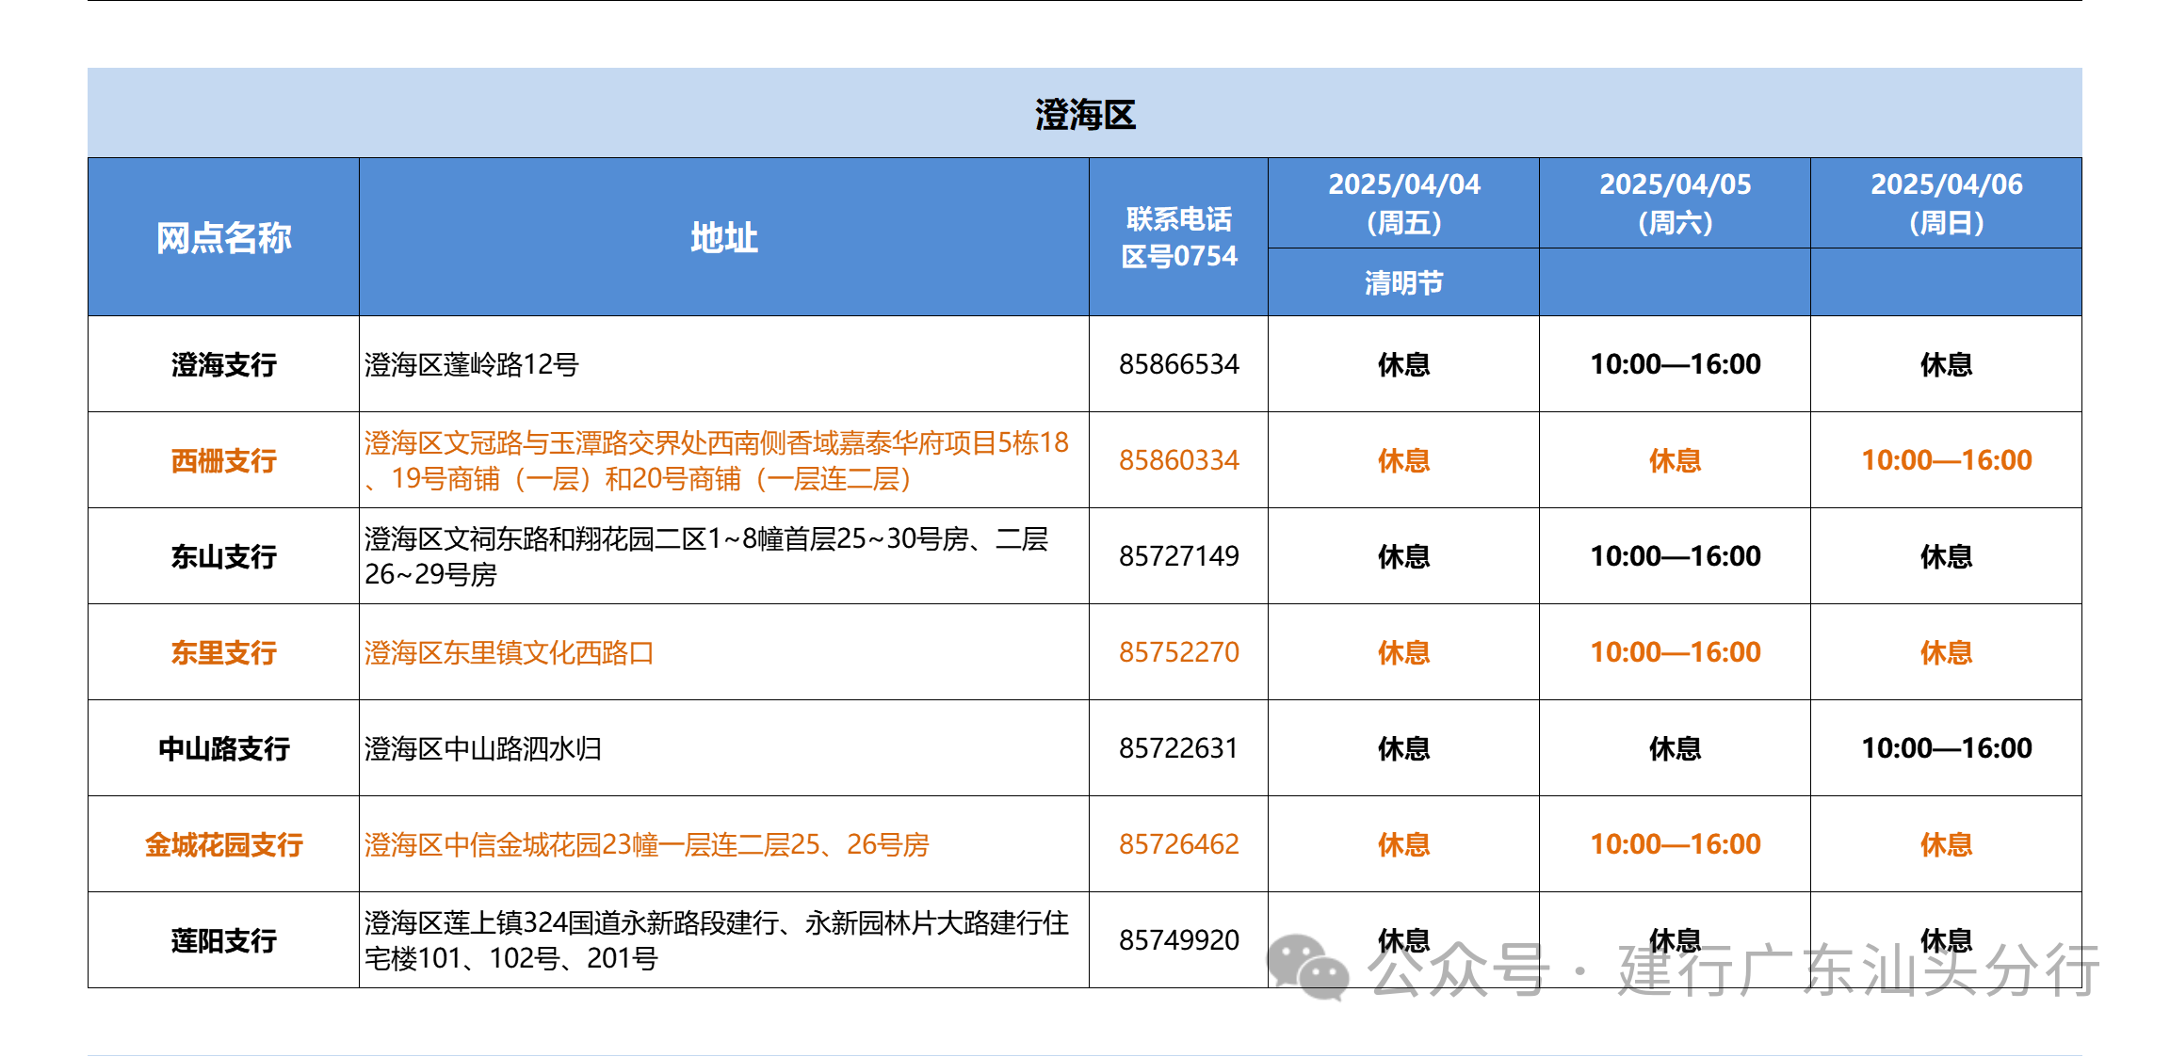The height and width of the screenshot is (1057, 2170).
Task: Click 澄海支行 Saturday hours 10:00—16:00
Action: (1675, 364)
